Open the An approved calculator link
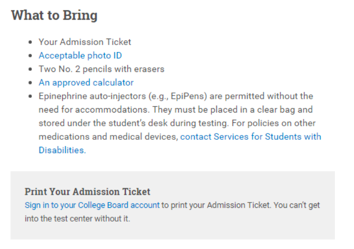The height and width of the screenshot is (249, 354). pyautogui.click(x=86, y=83)
